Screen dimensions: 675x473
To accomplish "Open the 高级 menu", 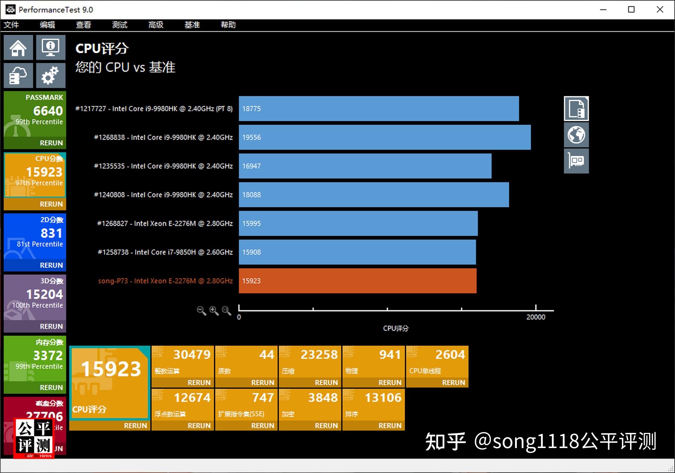I will tap(156, 25).
